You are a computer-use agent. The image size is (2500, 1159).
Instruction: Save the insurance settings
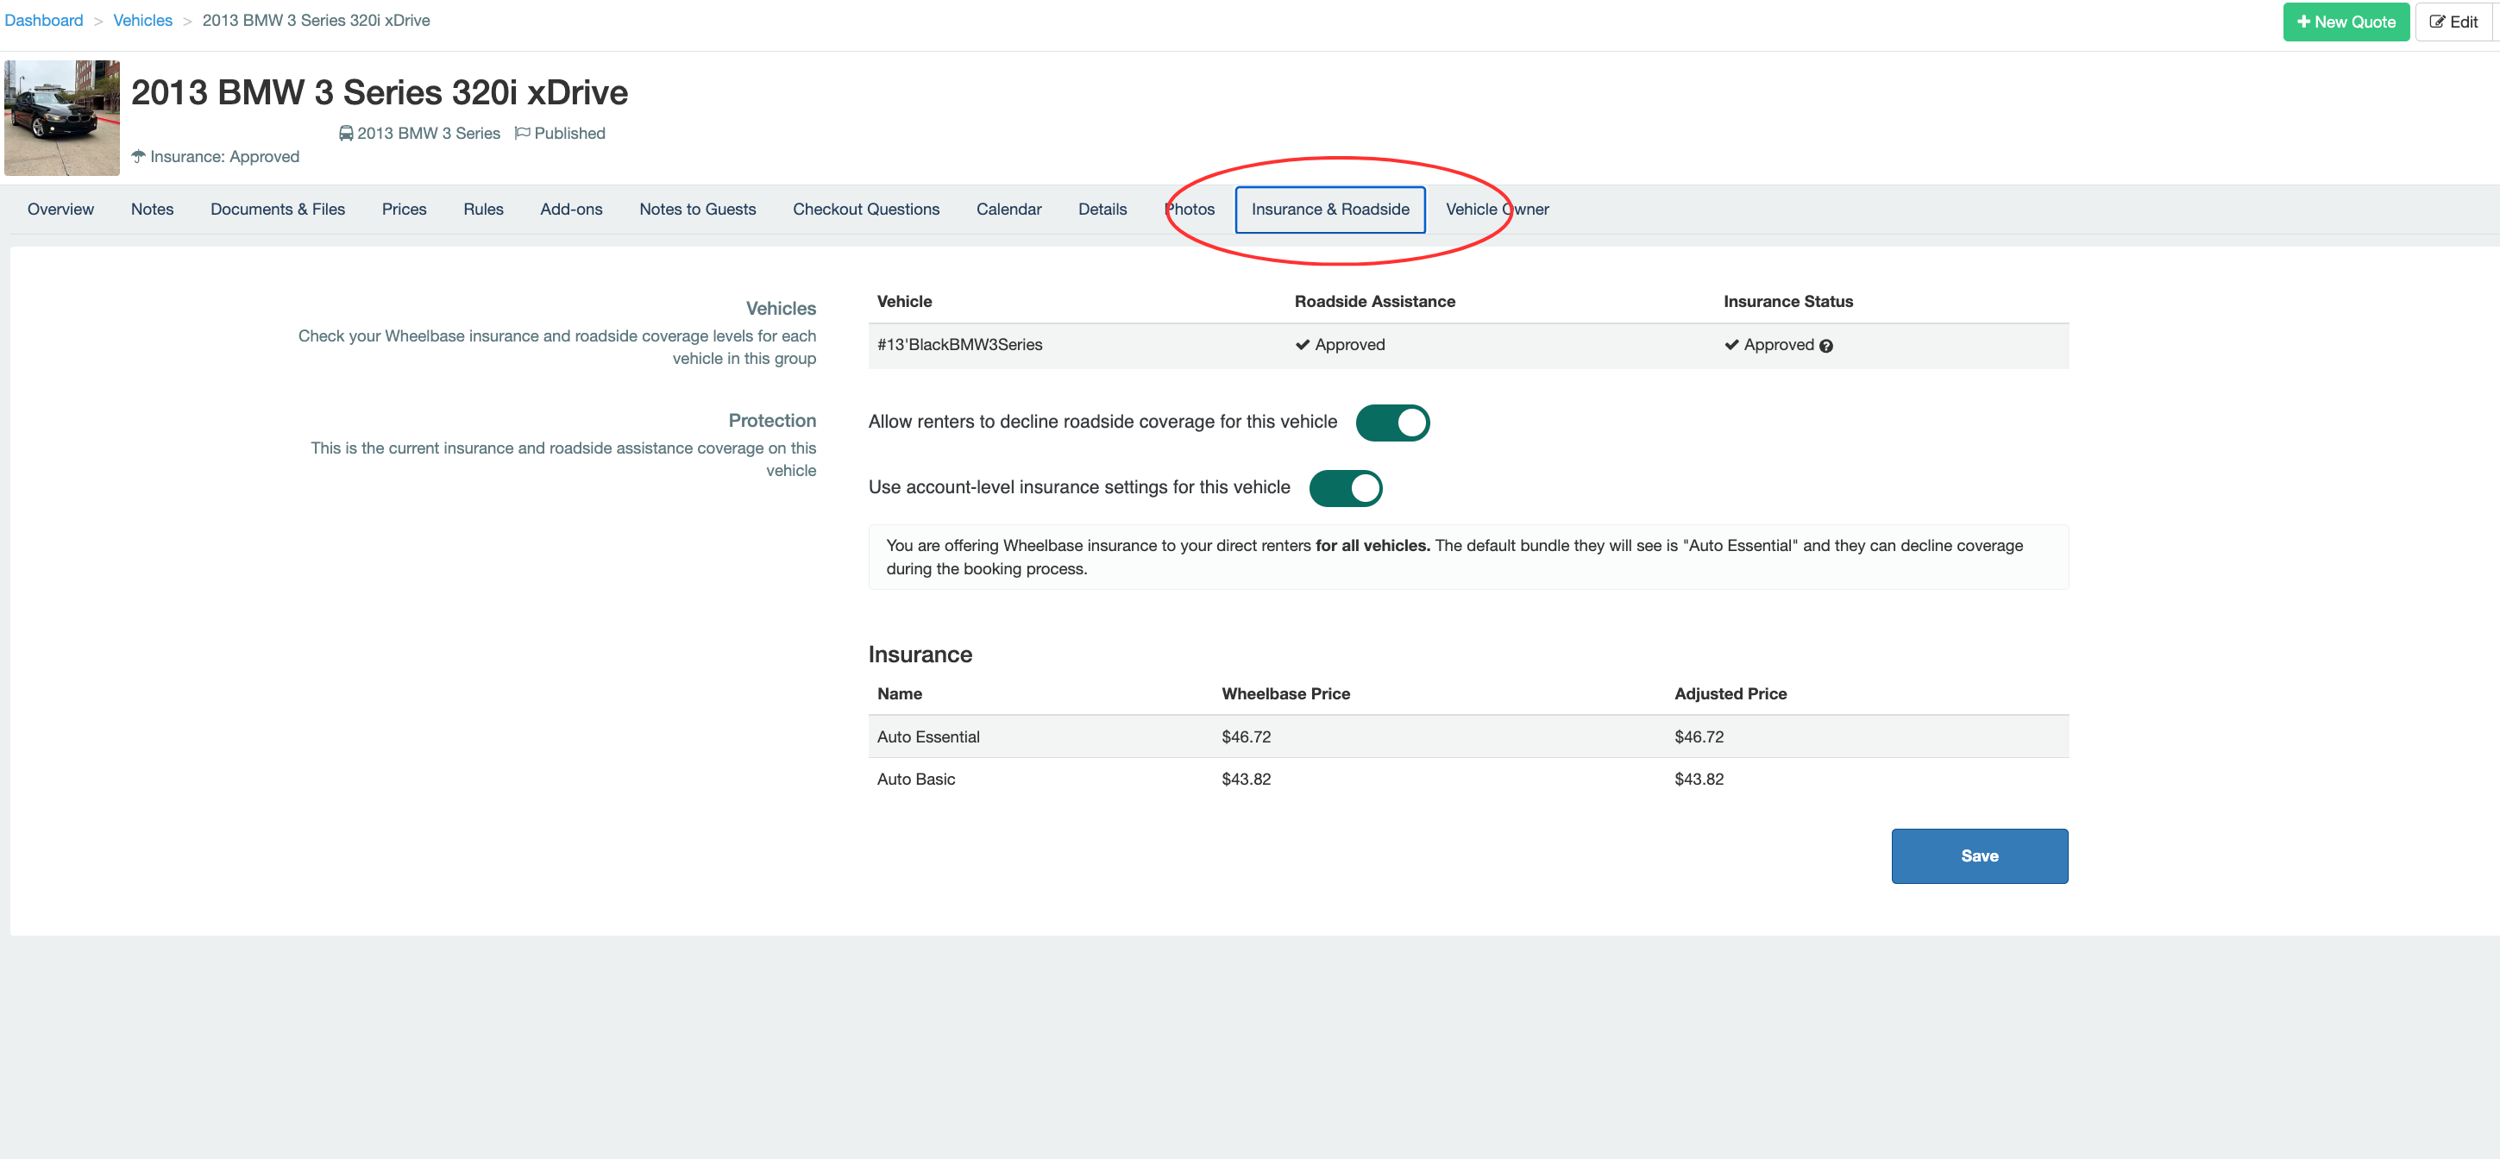[1980, 855]
